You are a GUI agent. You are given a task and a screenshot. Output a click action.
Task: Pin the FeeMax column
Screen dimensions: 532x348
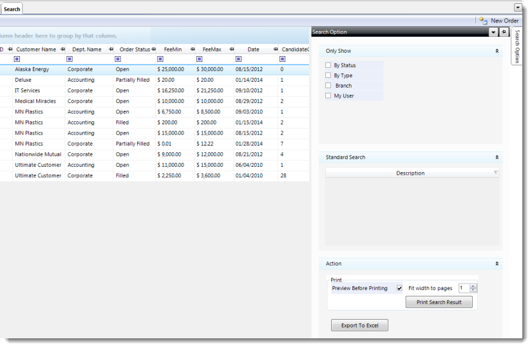click(231, 50)
